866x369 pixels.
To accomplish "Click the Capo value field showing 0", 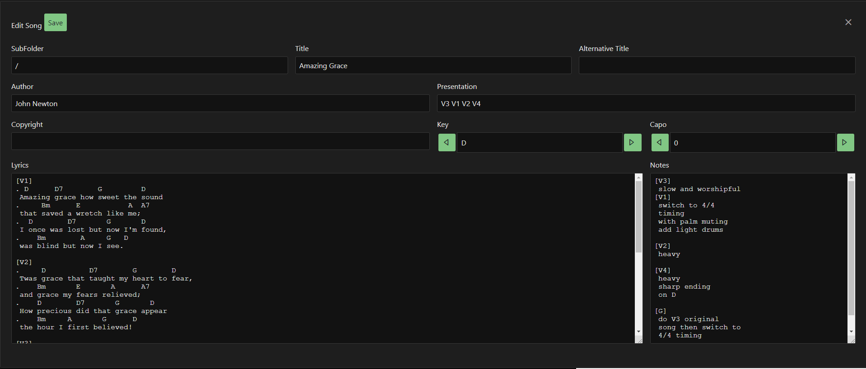I will (752, 143).
